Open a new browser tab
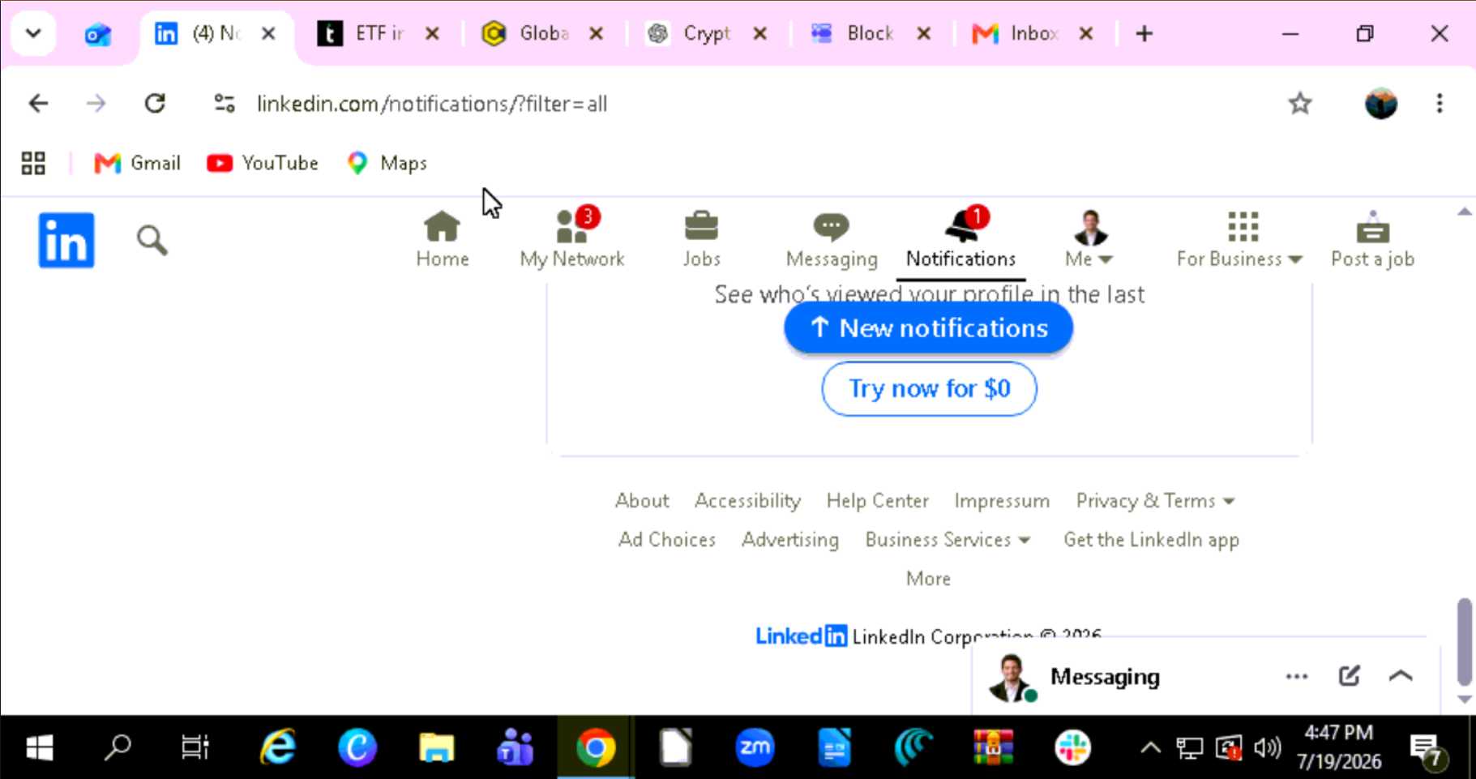This screenshot has height=779, width=1476. coord(1144,34)
